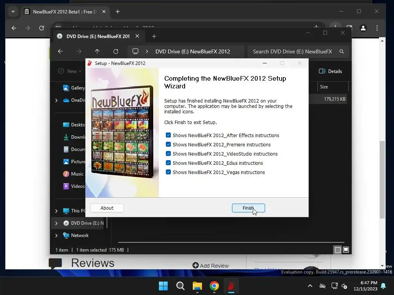Disable Vegas instructions checkbox
The width and height of the screenshot is (394, 295).
click(169, 172)
